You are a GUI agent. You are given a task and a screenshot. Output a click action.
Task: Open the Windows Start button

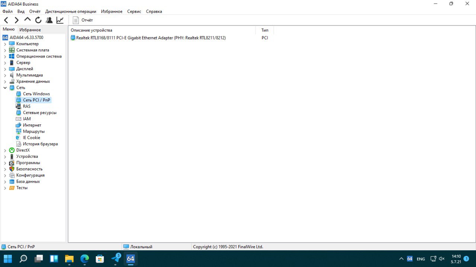tap(8, 258)
